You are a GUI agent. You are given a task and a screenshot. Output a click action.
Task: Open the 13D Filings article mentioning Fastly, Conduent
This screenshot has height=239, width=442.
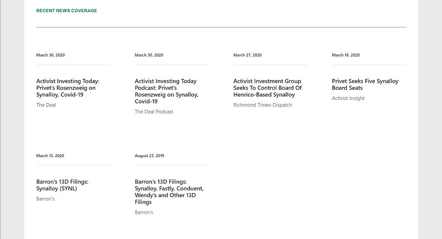coord(169,192)
